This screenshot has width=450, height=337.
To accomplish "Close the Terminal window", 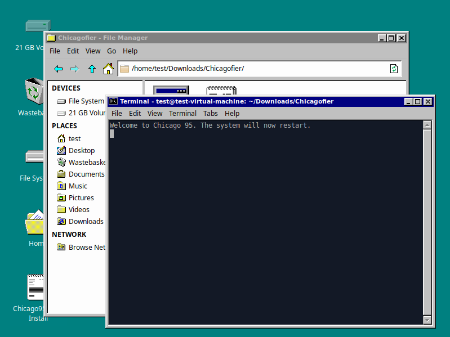I will tap(427, 101).
